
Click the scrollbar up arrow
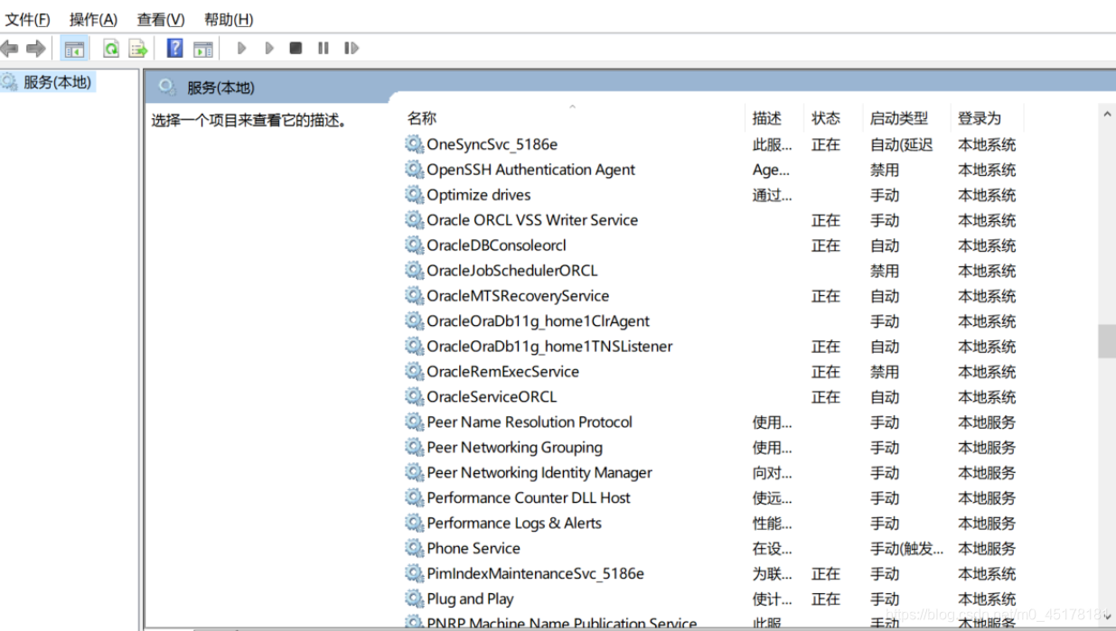[1107, 115]
